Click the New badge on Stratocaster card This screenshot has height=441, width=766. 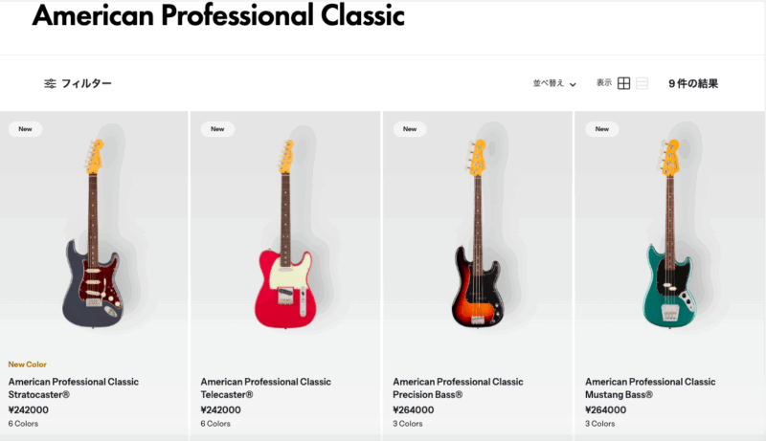click(25, 129)
